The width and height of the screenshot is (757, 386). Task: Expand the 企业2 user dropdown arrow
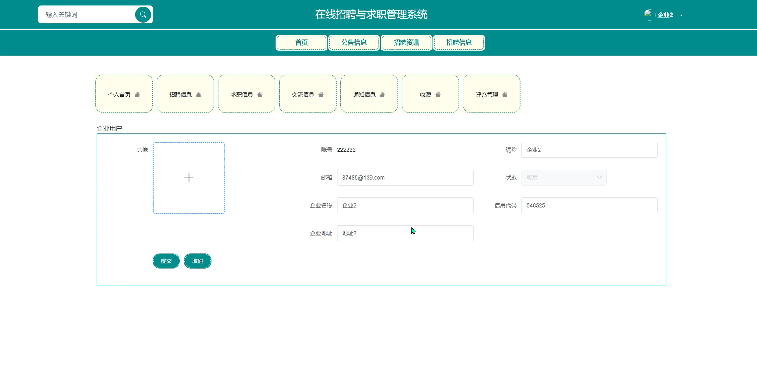pos(681,15)
